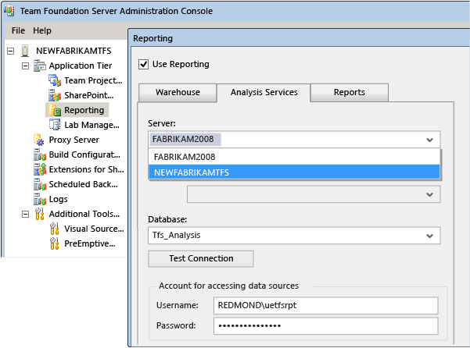The image size is (470, 348).
Task: Click the Additional Tools icon
Action: click(x=40, y=214)
